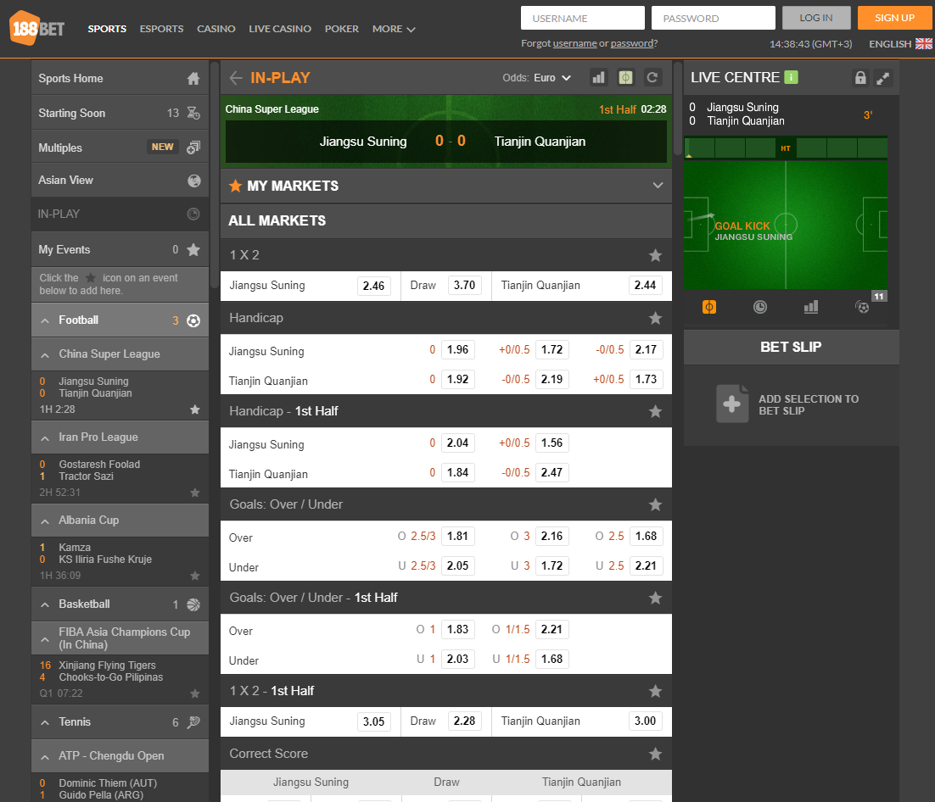Follow the forgot password link
Viewport: 935px width, 802px height.
click(632, 43)
